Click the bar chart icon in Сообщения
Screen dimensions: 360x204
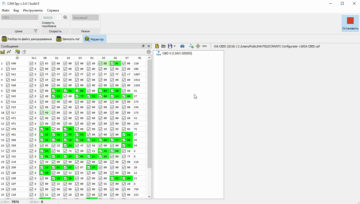[3, 52]
